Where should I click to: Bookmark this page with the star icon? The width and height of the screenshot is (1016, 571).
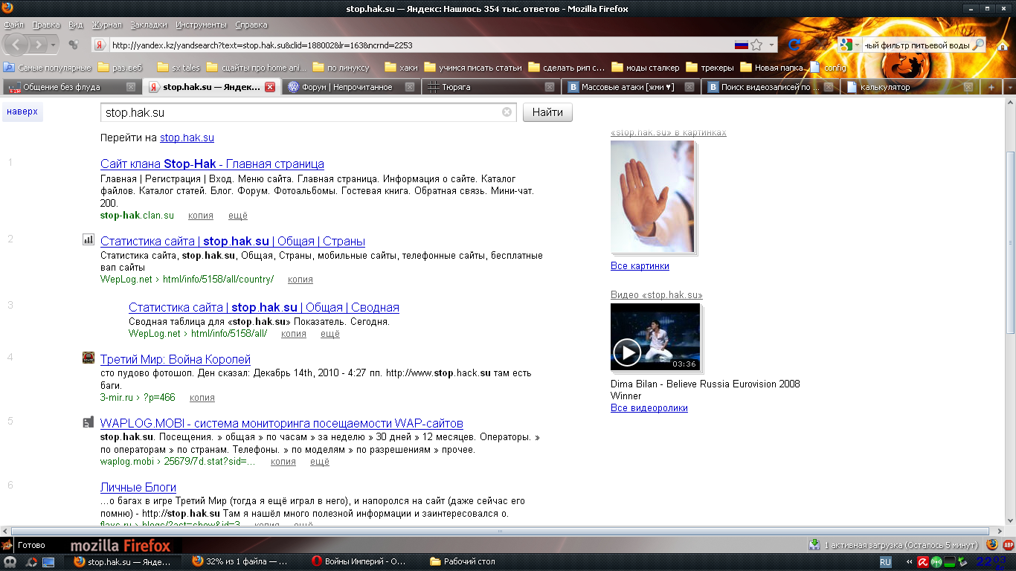point(756,45)
